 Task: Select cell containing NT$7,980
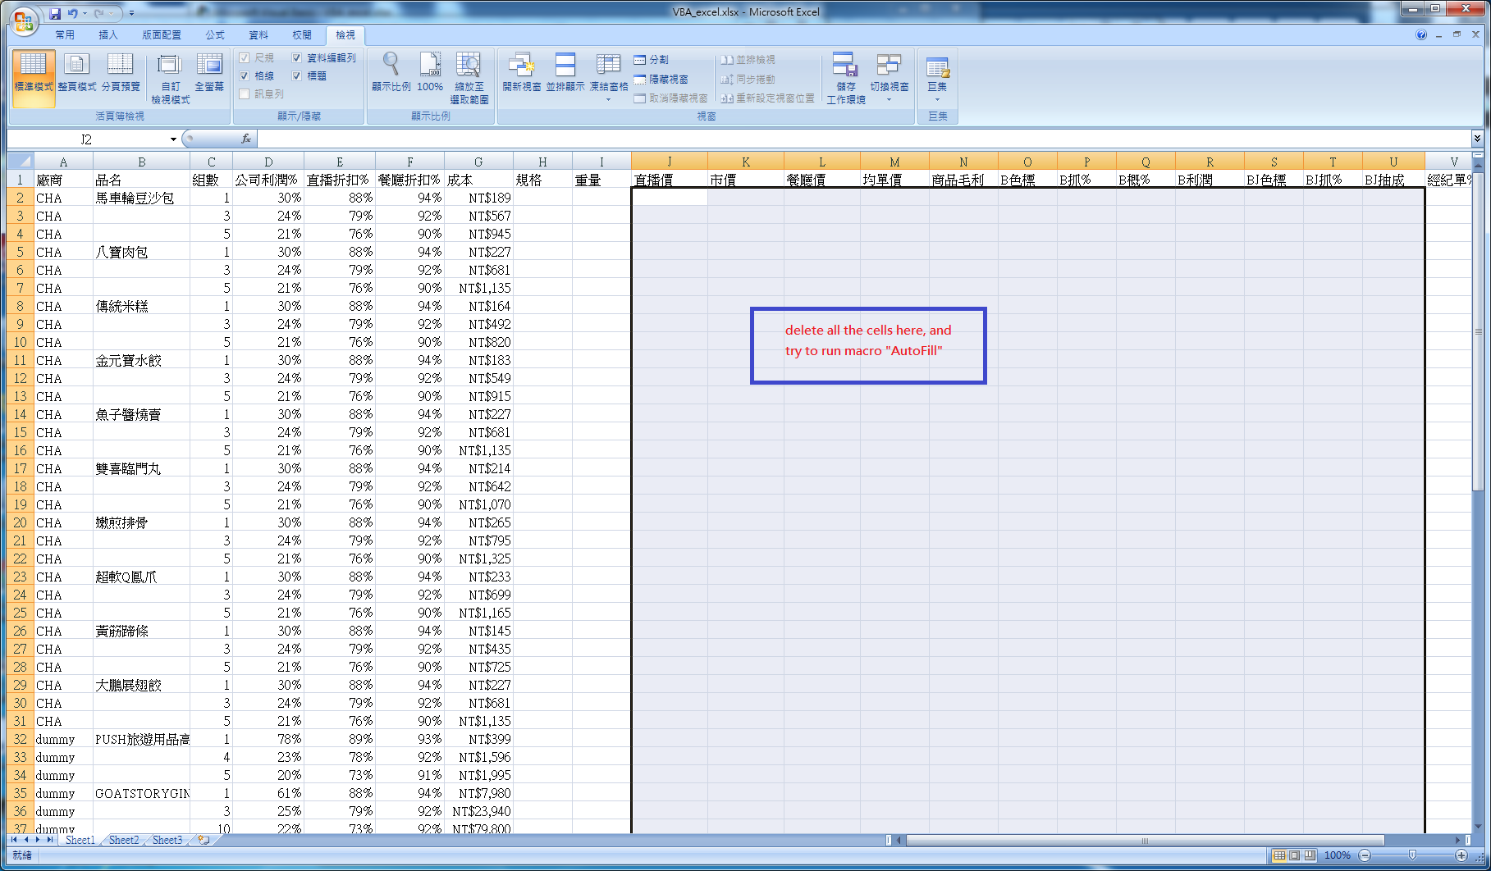click(x=478, y=793)
